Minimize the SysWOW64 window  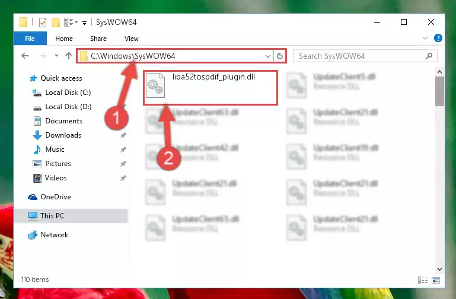[377, 22]
